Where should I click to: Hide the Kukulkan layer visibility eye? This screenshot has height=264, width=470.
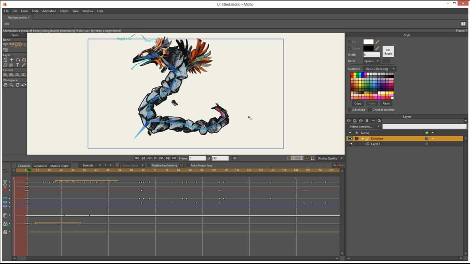tap(350, 139)
